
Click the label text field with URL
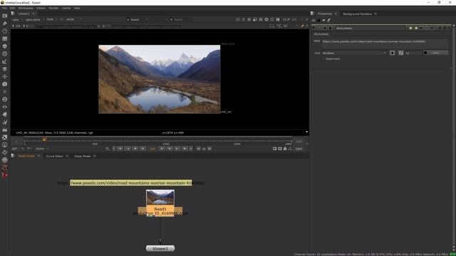coord(385,43)
